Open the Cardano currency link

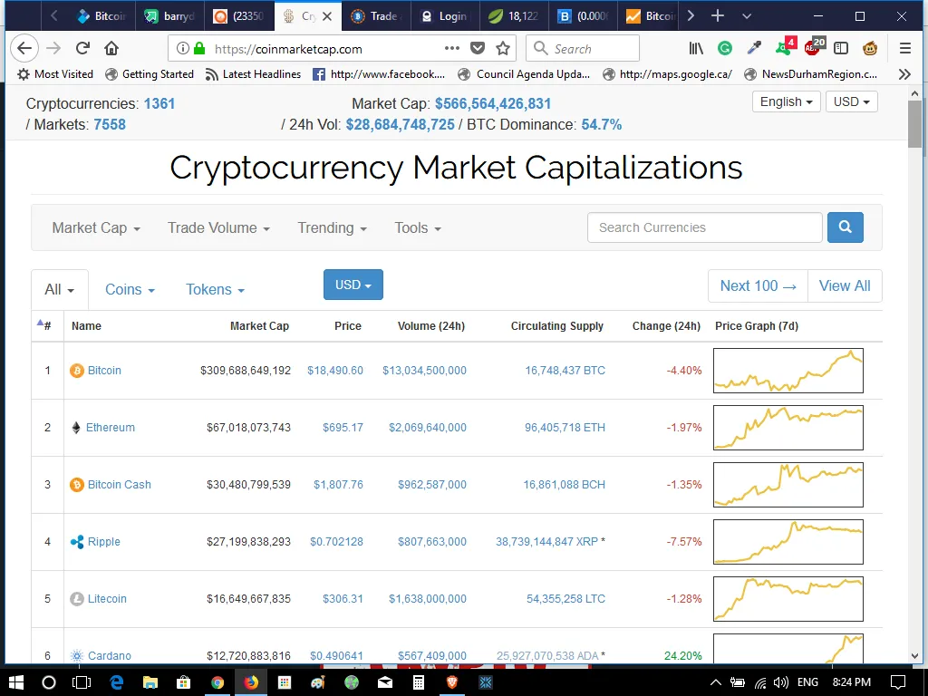[110, 656]
